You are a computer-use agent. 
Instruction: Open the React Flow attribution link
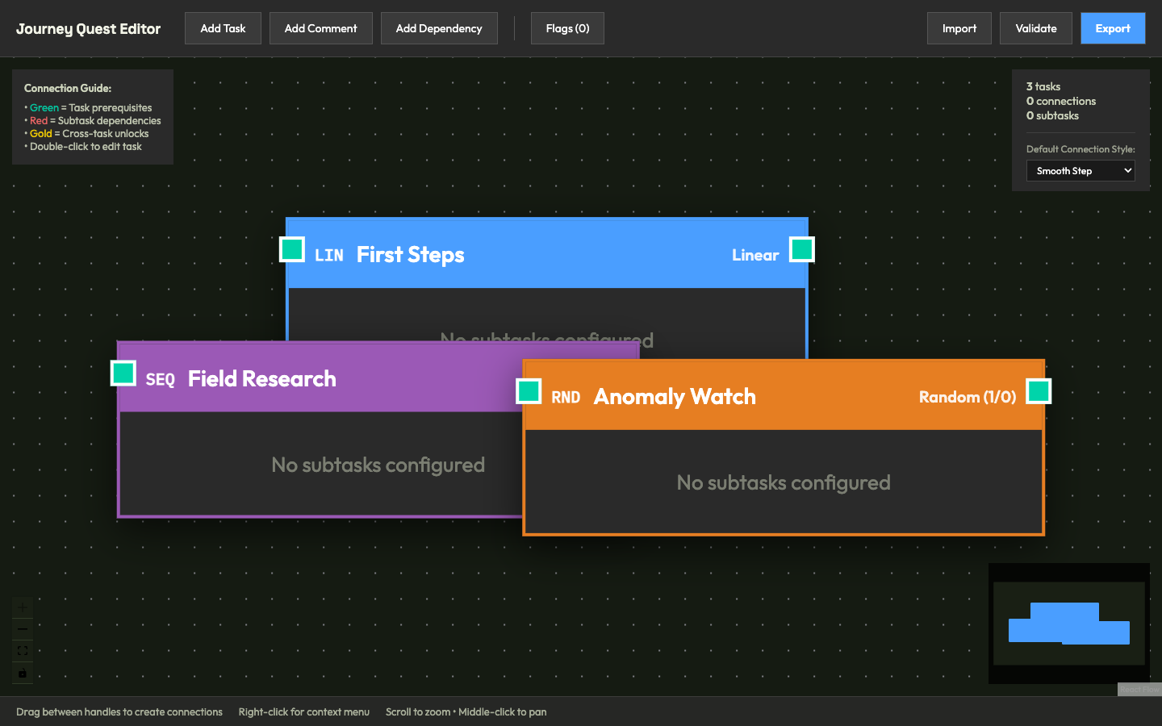click(x=1139, y=689)
